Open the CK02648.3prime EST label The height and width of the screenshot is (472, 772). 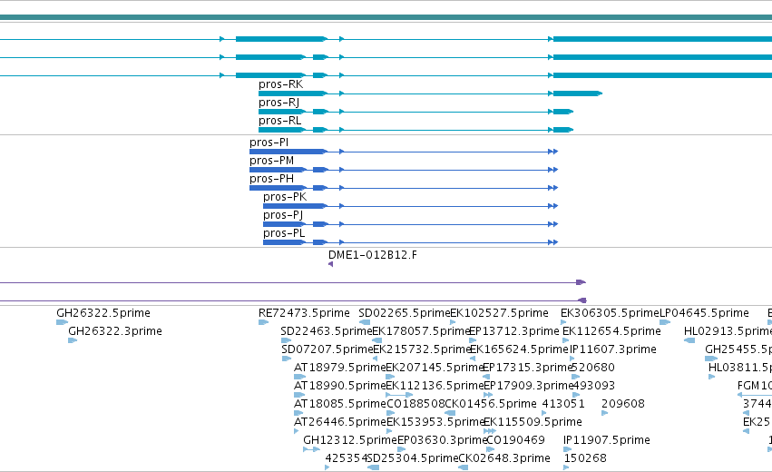504,459
